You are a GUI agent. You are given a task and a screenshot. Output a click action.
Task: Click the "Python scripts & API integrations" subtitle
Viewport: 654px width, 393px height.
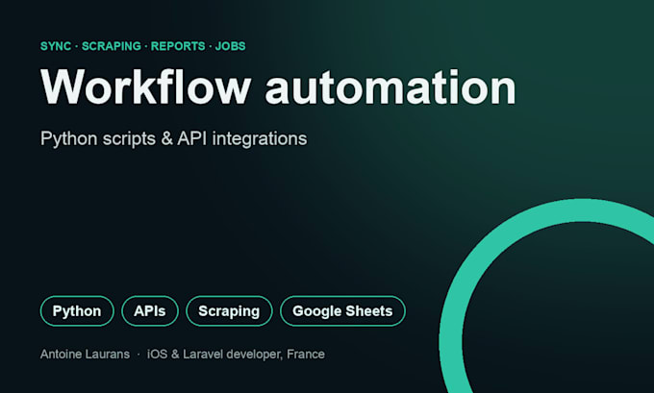[173, 138]
